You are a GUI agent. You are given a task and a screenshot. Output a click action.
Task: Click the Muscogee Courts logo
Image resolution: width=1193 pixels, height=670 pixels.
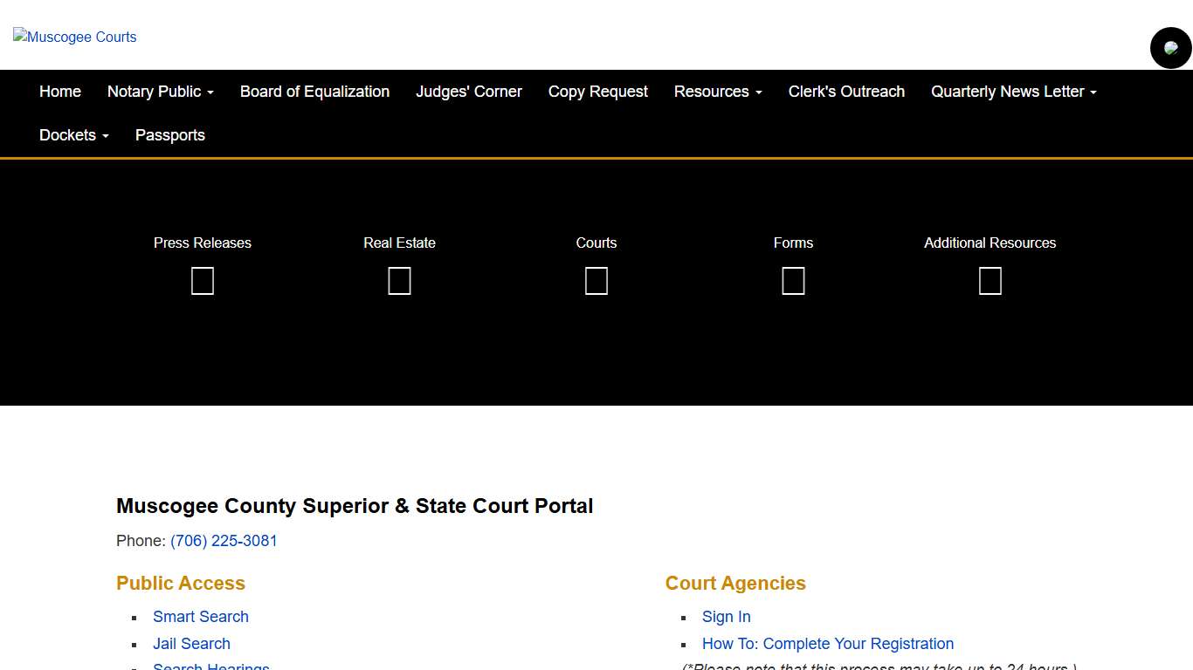pyautogui.click(x=74, y=37)
